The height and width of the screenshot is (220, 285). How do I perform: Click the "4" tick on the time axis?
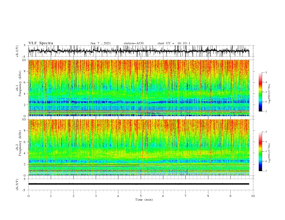(118, 196)
